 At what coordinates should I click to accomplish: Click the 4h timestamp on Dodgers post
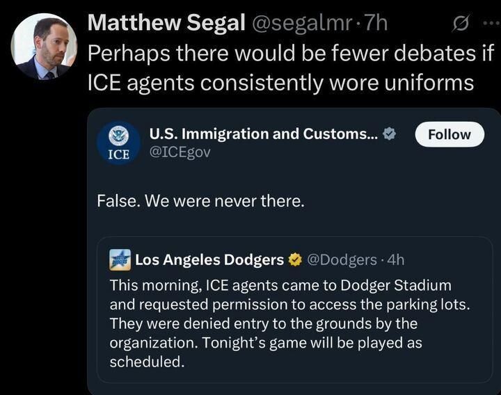[x=395, y=260]
